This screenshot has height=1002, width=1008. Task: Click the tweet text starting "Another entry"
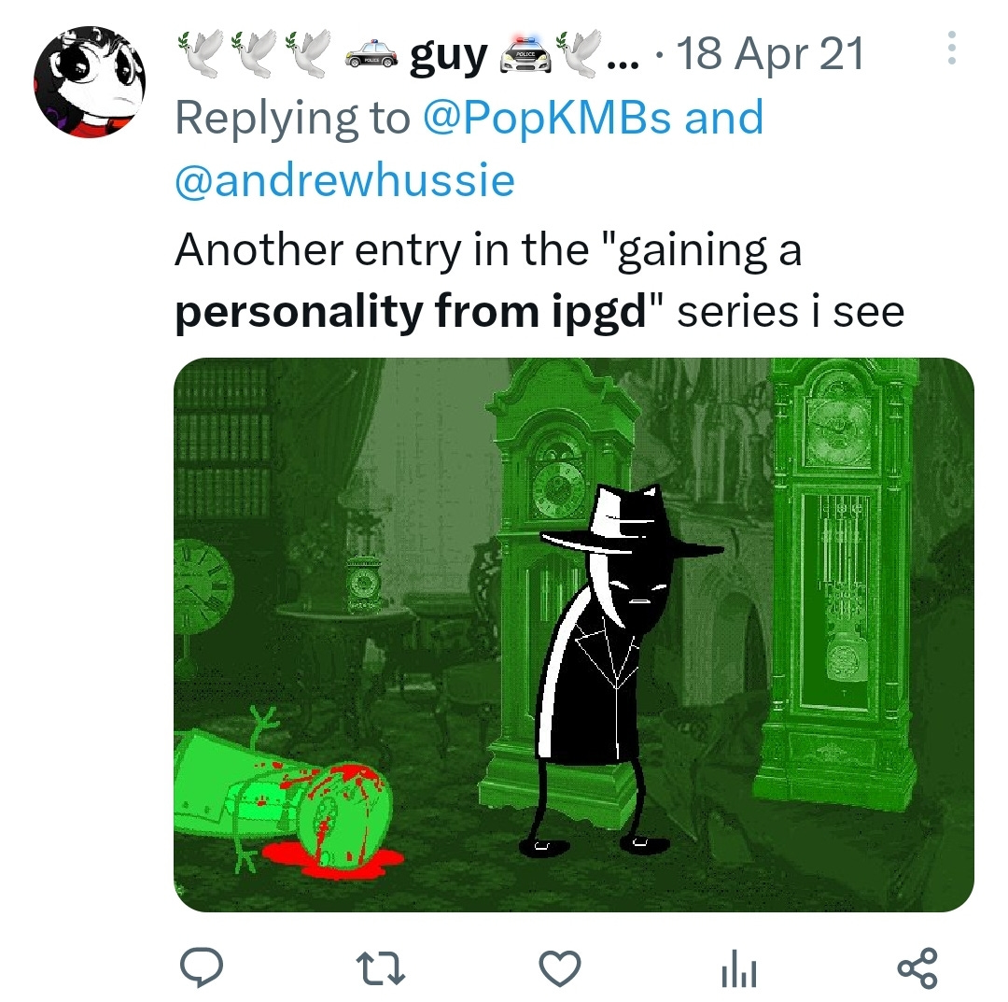click(x=539, y=281)
